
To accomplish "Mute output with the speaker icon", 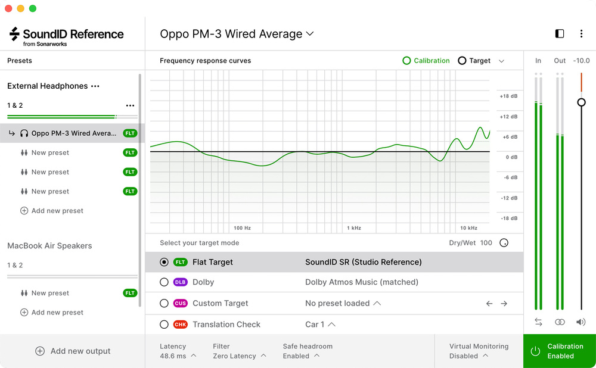I will [x=581, y=322].
